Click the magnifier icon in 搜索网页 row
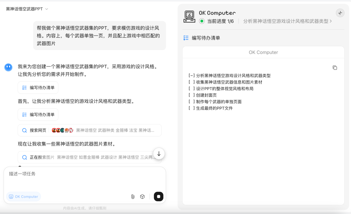 click(24, 130)
